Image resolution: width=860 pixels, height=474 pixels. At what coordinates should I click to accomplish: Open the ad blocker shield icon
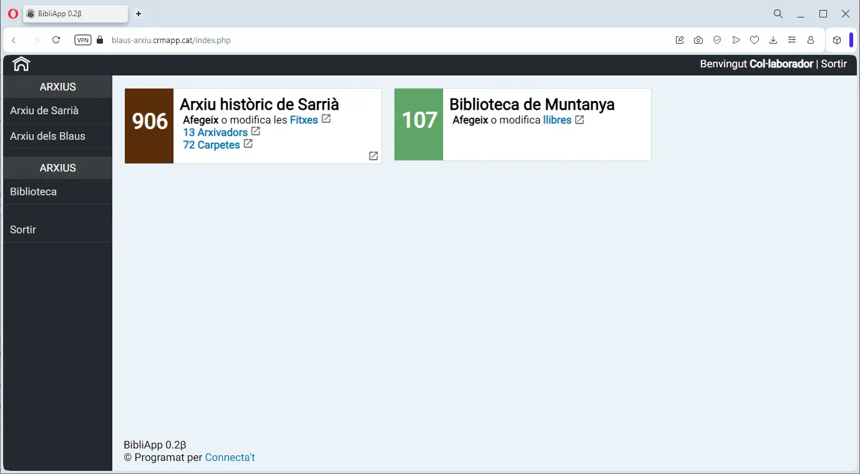pyautogui.click(x=717, y=40)
